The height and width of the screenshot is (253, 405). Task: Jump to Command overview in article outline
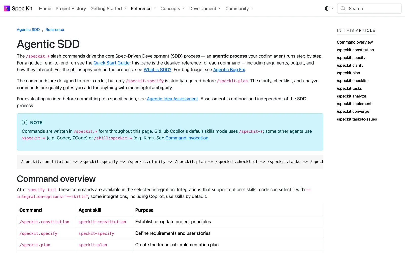[355, 42]
